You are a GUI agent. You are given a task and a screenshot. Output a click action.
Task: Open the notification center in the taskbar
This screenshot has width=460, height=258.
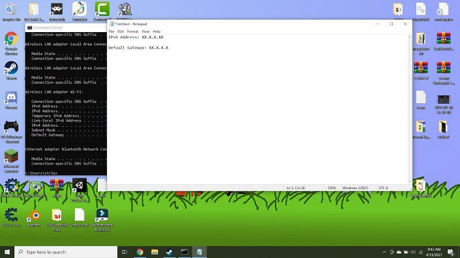451,252
